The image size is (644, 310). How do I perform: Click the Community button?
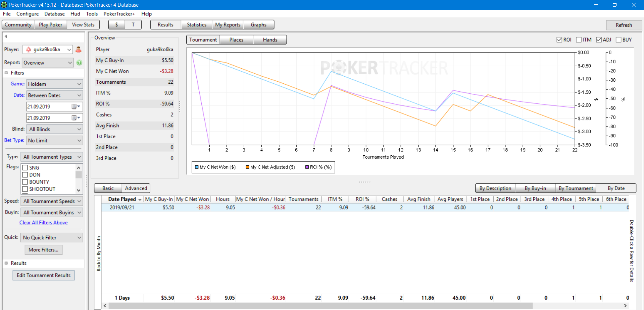[x=18, y=25]
